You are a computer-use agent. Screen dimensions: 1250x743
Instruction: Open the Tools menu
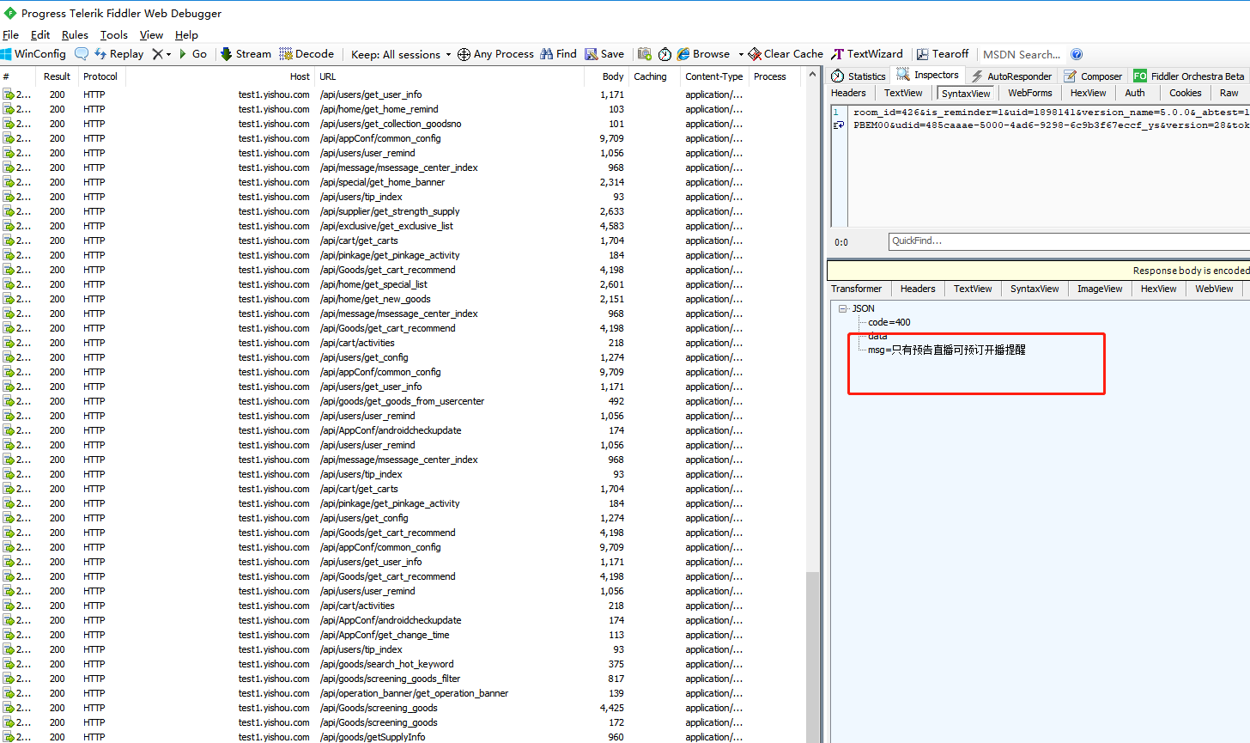click(114, 35)
